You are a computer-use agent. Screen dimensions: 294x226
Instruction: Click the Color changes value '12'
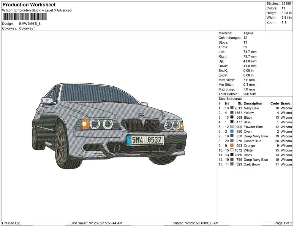pyautogui.click(x=245, y=38)
